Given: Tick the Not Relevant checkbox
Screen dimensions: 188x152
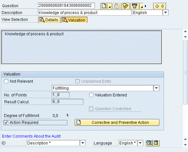Looking at the screenshot, I should click(6, 81).
